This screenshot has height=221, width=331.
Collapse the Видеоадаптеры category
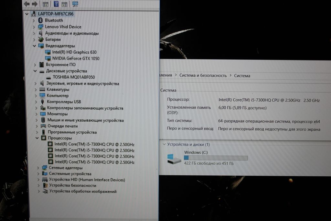[34, 46]
